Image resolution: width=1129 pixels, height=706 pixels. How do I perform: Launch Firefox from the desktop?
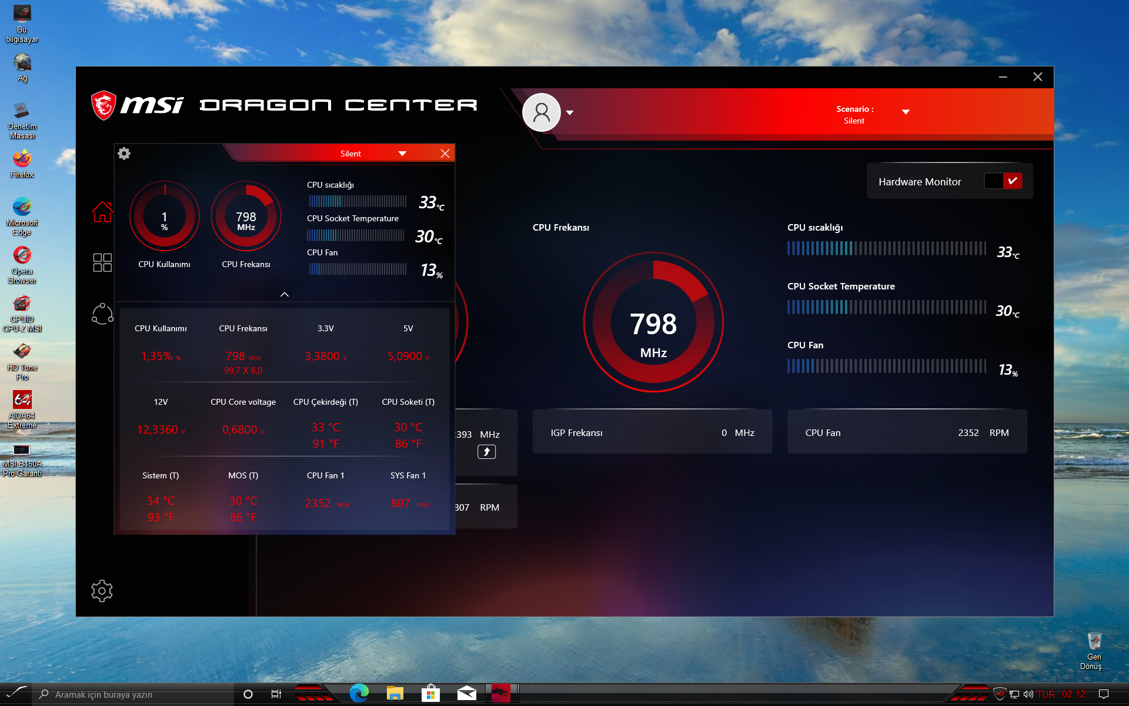click(22, 164)
